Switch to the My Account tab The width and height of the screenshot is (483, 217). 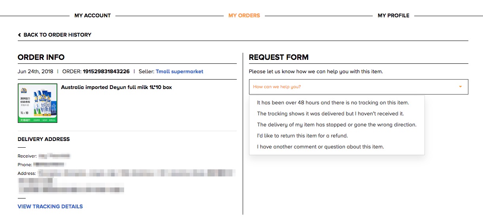92,15
